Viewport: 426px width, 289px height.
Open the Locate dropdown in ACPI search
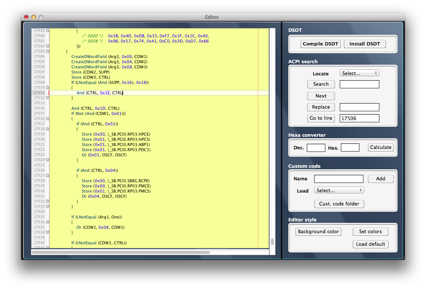pos(359,73)
